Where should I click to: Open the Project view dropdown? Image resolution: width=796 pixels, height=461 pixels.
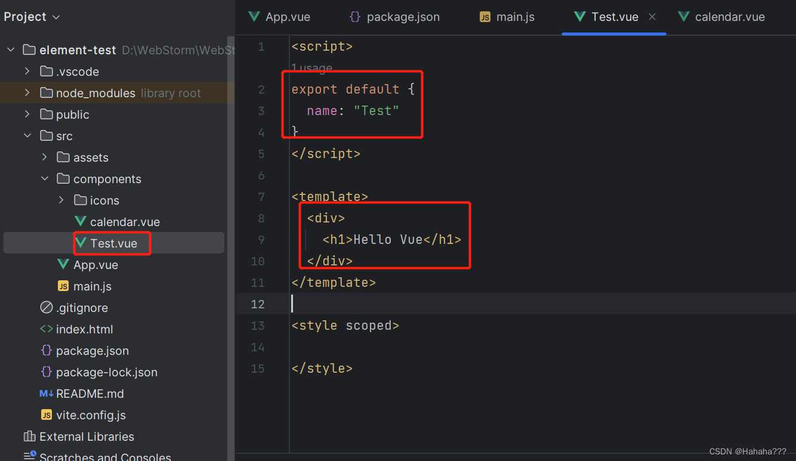coord(32,17)
